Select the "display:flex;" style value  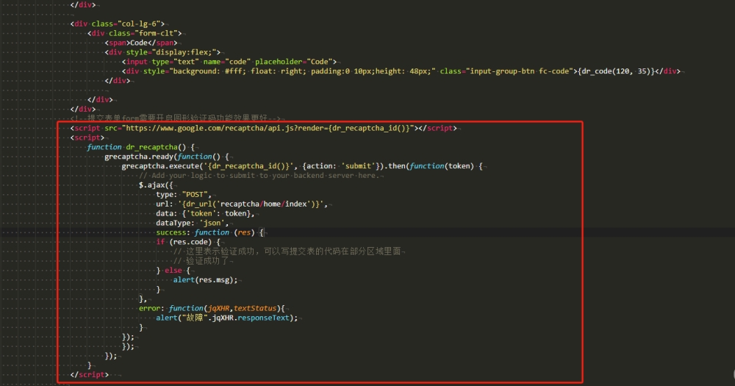(x=186, y=52)
